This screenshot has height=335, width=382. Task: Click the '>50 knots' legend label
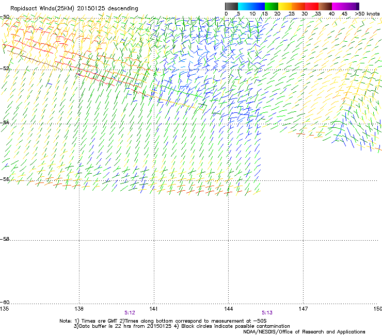[x=367, y=13]
